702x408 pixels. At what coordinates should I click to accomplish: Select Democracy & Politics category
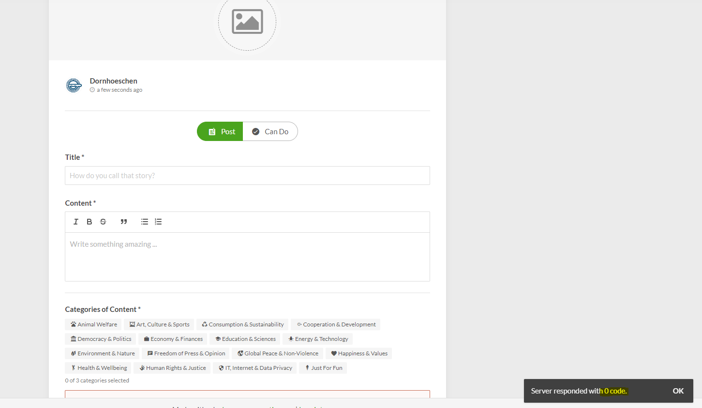tap(101, 339)
